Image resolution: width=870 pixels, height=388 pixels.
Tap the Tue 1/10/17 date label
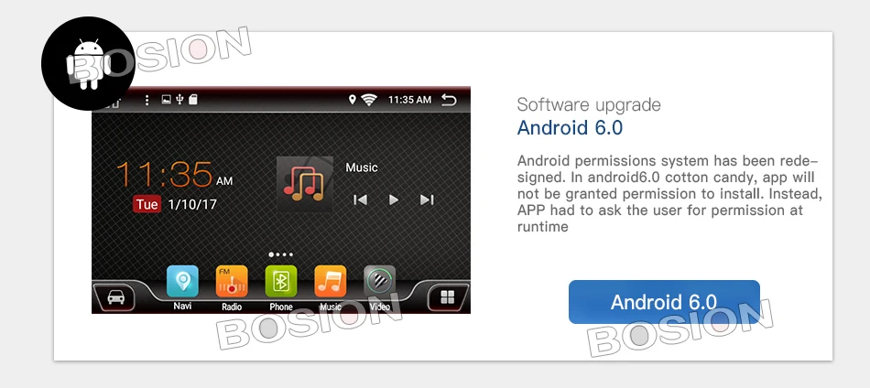point(175,204)
